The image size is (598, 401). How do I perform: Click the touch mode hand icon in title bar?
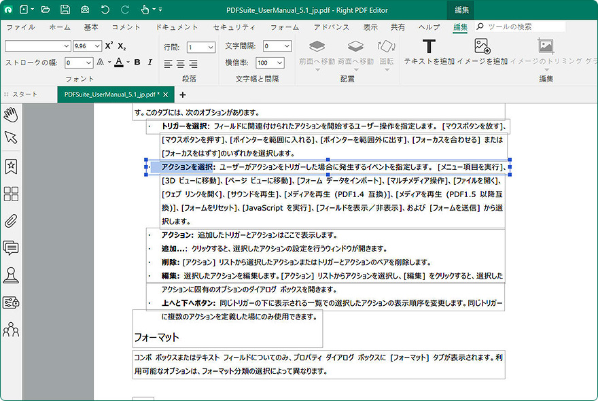pos(145,10)
